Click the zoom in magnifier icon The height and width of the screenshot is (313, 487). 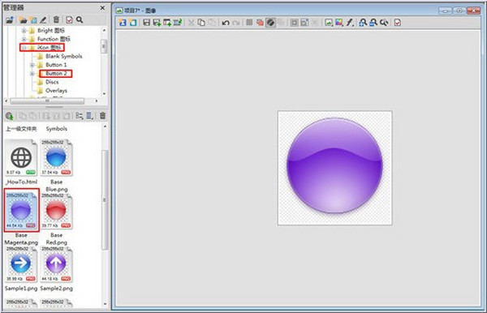point(363,23)
